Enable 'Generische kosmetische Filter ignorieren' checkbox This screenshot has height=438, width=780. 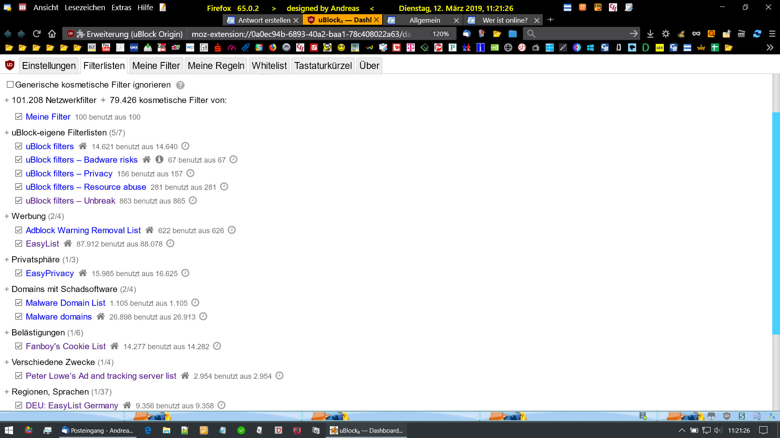coord(10,84)
